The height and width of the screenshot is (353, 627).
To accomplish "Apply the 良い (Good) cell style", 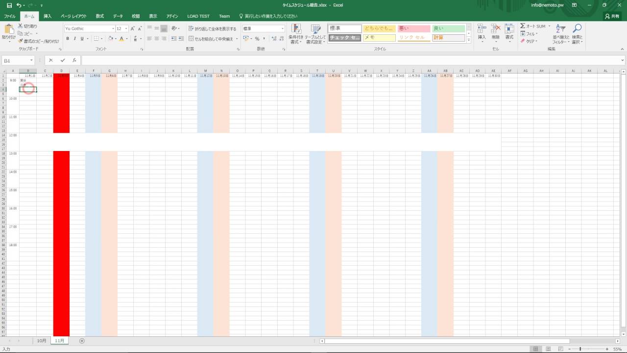I will click(448, 29).
